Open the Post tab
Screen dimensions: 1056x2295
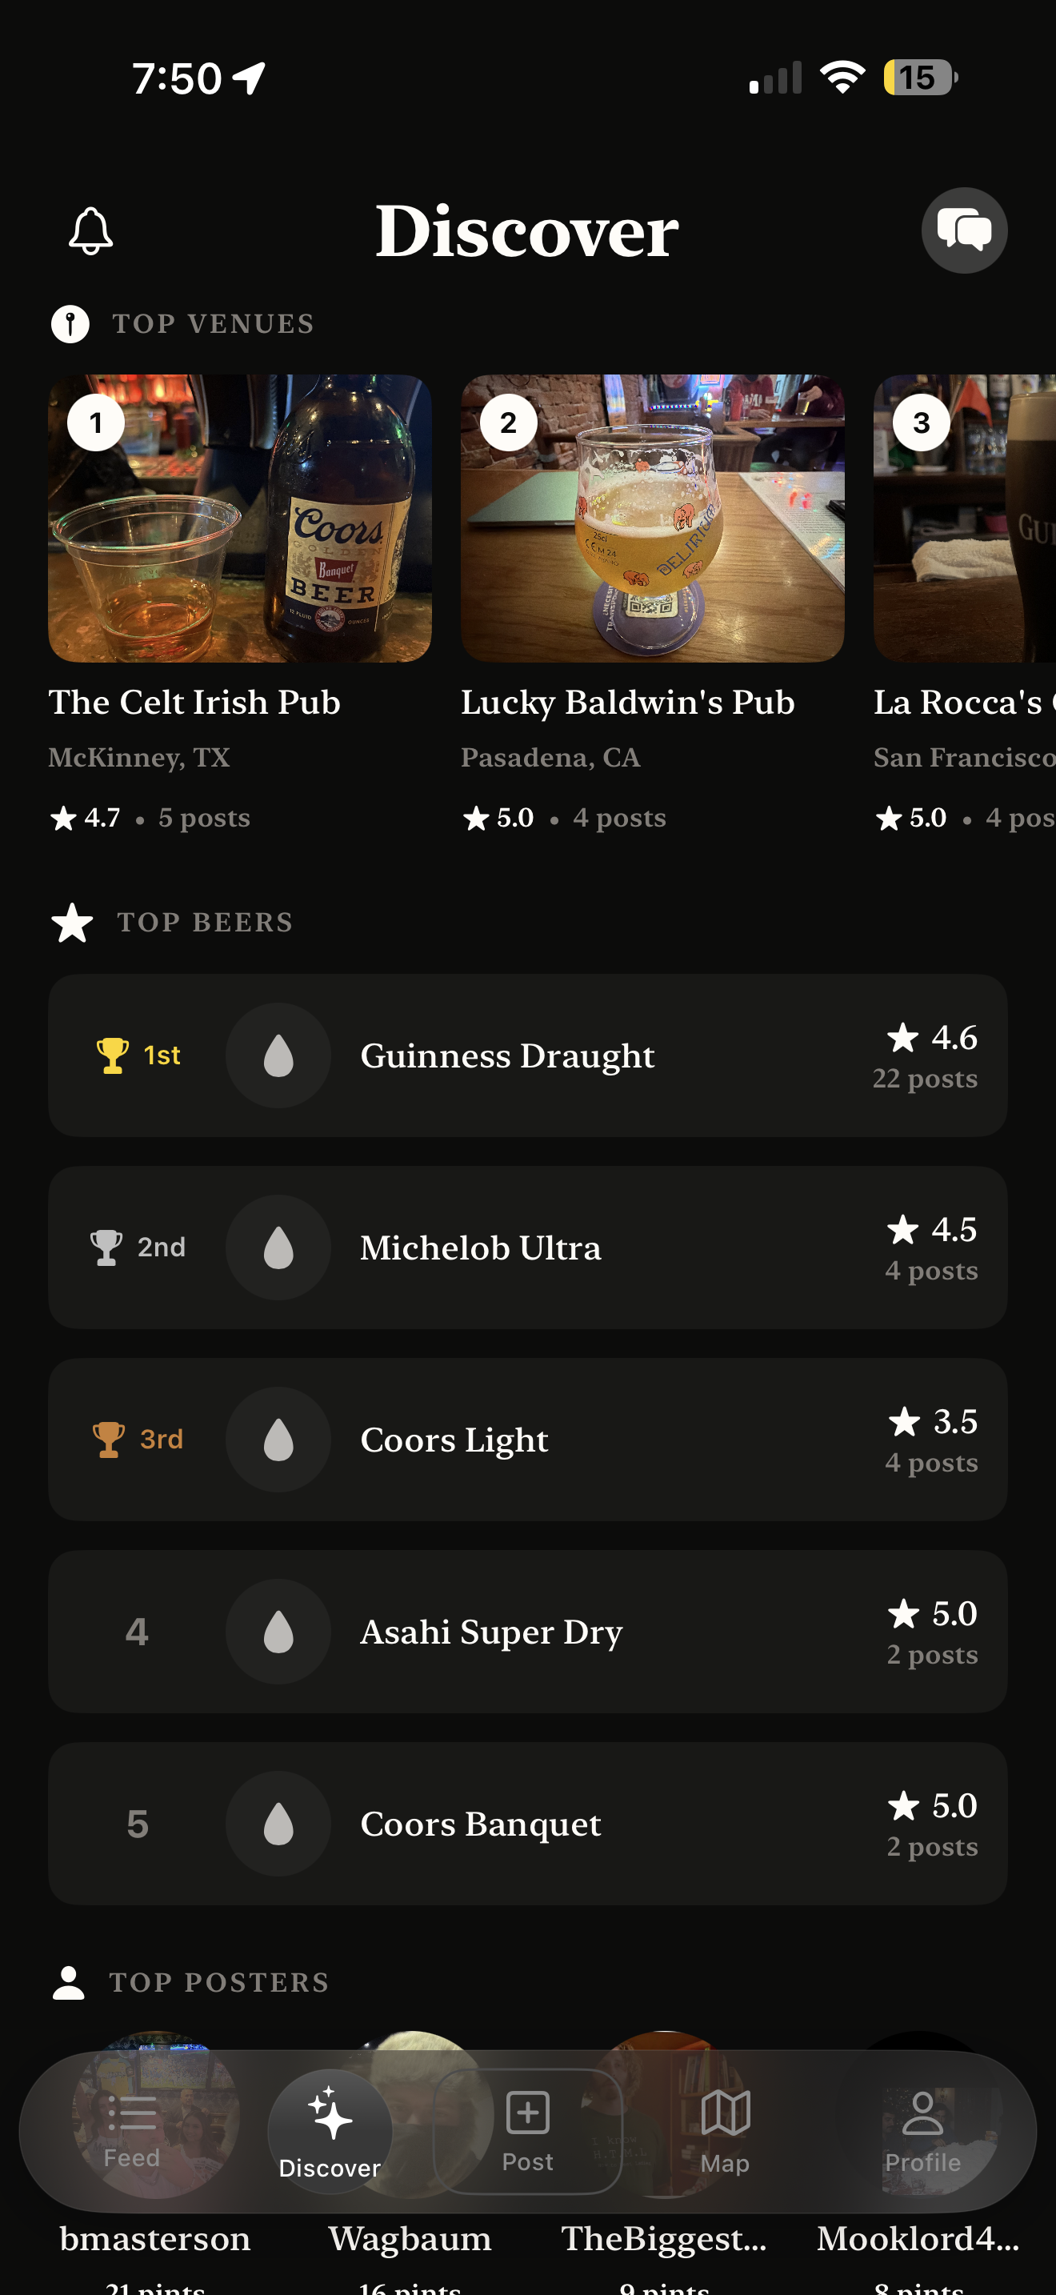click(527, 2131)
